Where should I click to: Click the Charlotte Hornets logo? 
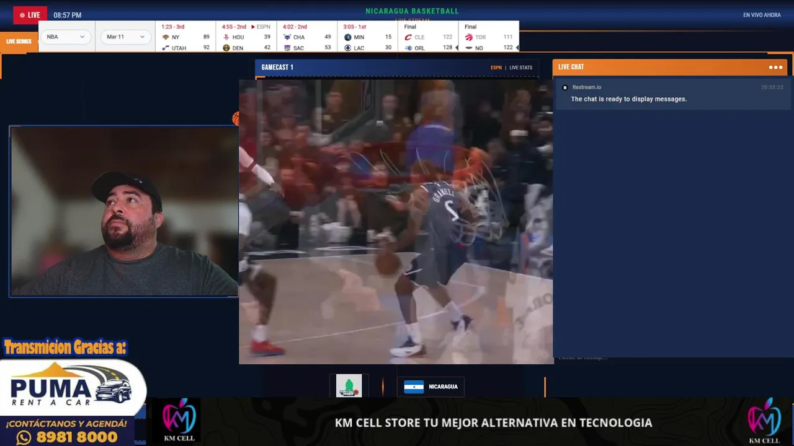click(287, 37)
